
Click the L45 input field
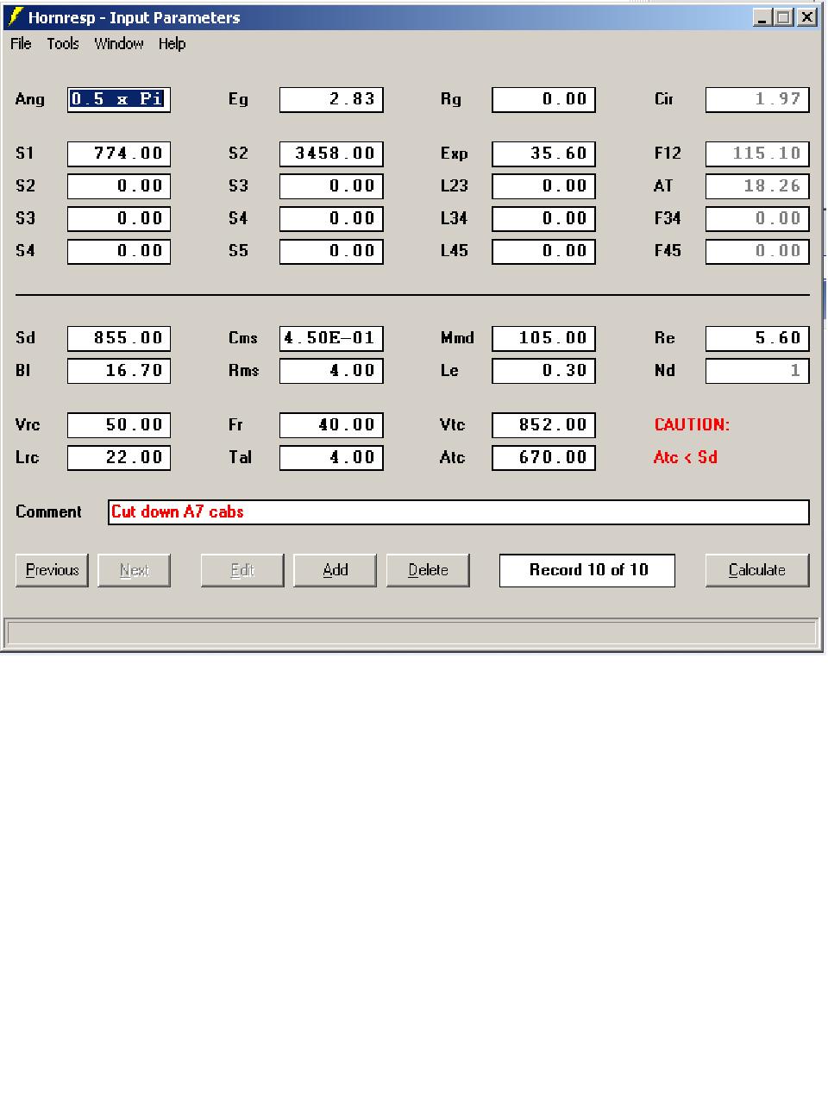point(543,251)
